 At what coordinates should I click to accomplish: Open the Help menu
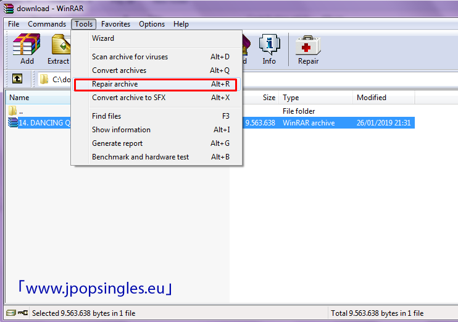(181, 24)
